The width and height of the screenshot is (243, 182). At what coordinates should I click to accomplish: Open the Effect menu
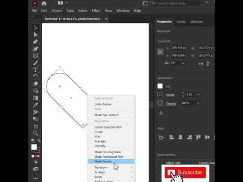click(x=96, y=11)
